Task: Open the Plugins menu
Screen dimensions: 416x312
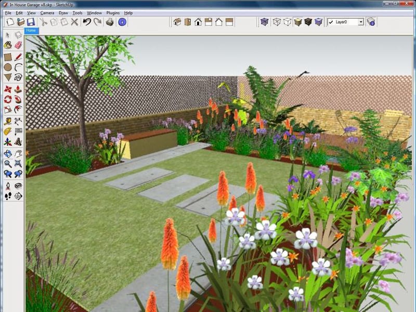Action: pyautogui.click(x=113, y=12)
